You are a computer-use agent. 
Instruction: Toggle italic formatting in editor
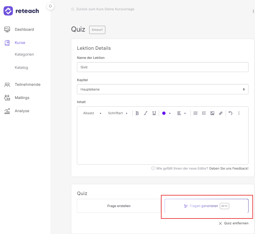pyautogui.click(x=146, y=113)
